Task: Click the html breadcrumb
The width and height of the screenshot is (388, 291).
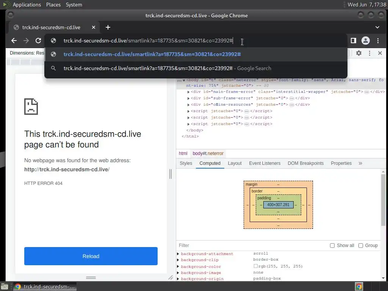Action: (x=183, y=153)
